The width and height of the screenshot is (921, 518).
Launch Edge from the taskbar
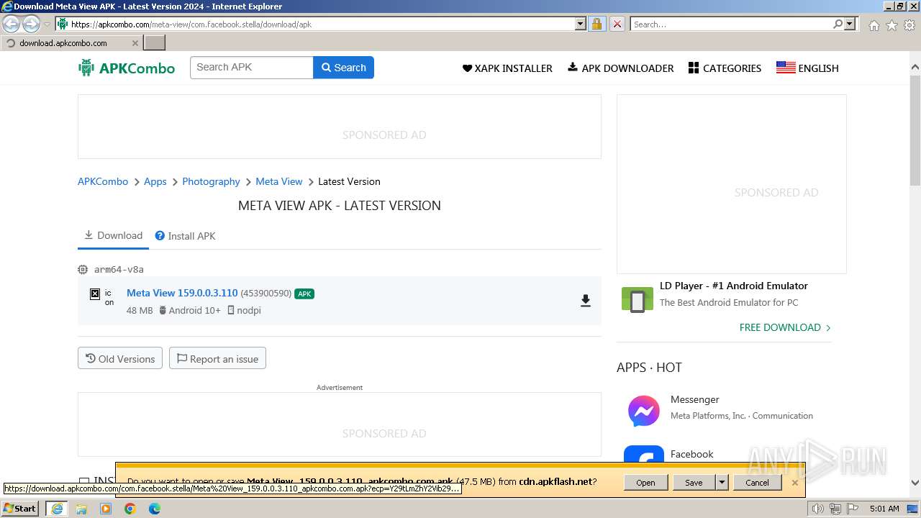155,509
